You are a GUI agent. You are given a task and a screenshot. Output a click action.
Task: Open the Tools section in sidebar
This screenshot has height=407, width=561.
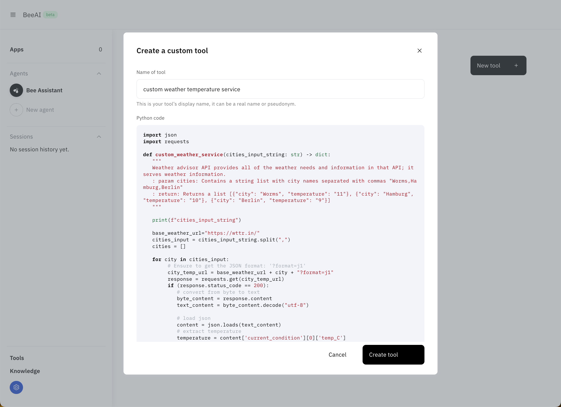(17, 358)
